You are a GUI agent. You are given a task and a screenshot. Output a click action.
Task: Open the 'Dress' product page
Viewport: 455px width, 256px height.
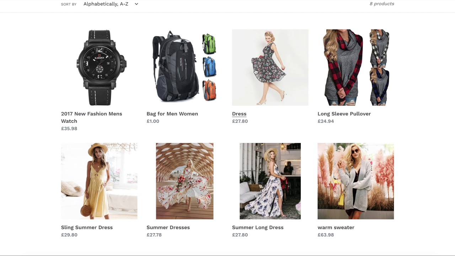(239, 114)
